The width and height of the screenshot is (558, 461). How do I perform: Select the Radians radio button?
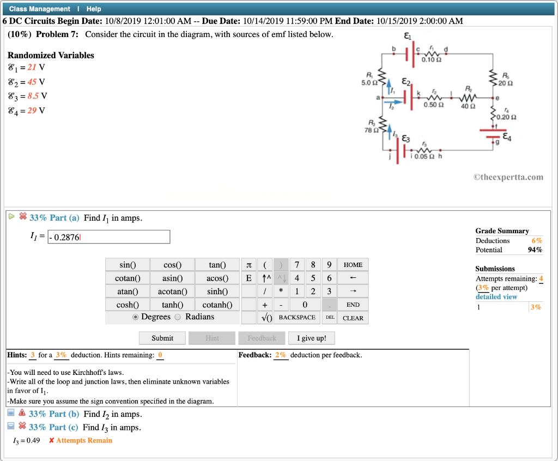coord(179,317)
